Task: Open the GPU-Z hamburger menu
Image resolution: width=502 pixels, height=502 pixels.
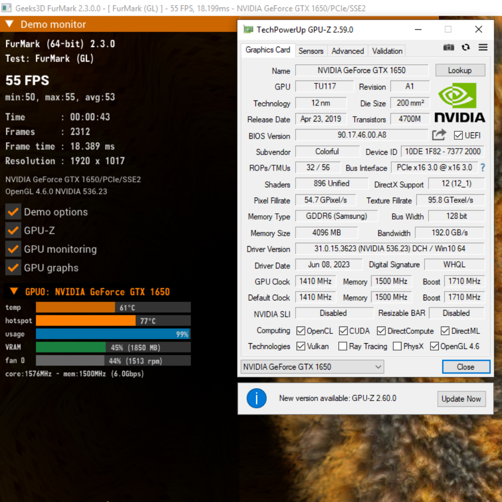Action: click(483, 48)
